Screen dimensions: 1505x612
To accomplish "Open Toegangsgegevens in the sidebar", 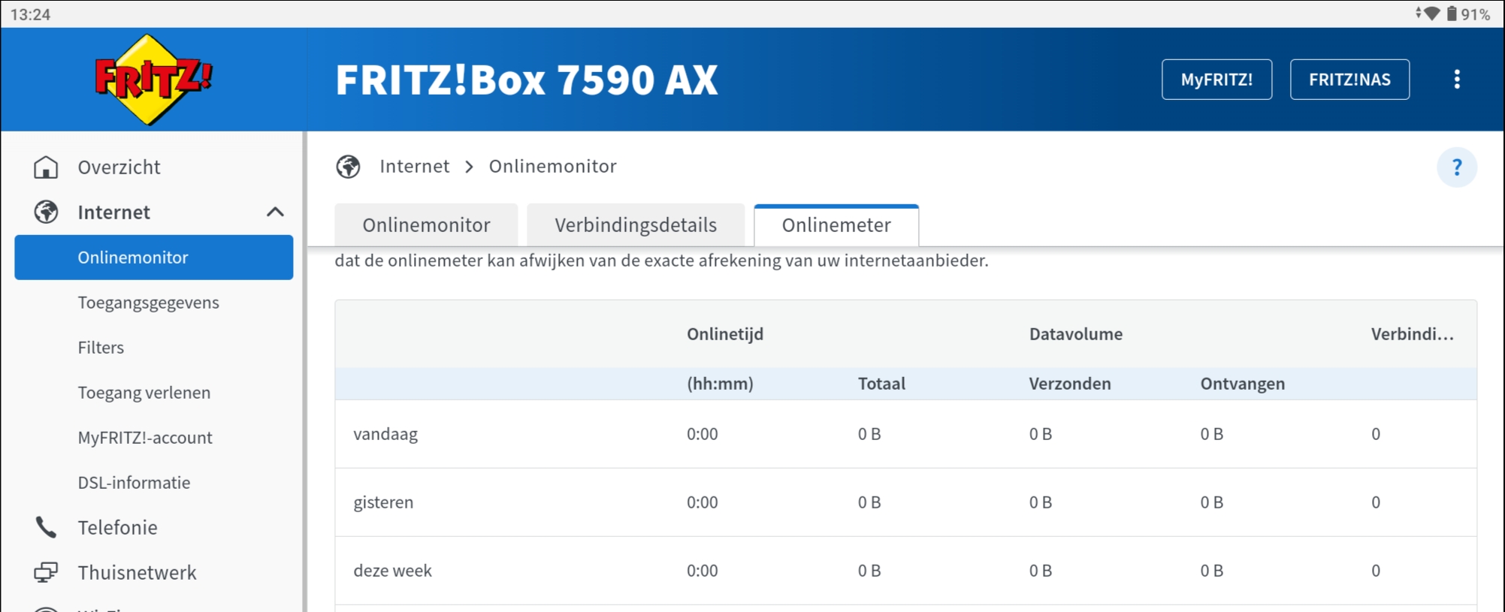I will 148,303.
